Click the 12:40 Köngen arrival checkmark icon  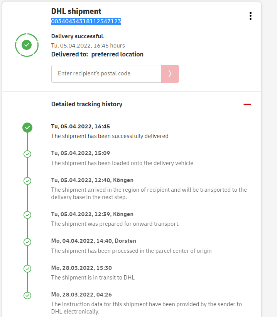[x=27, y=181]
